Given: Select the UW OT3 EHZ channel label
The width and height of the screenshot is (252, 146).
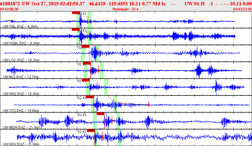Looking at the screenshot, I should click(21, 110).
